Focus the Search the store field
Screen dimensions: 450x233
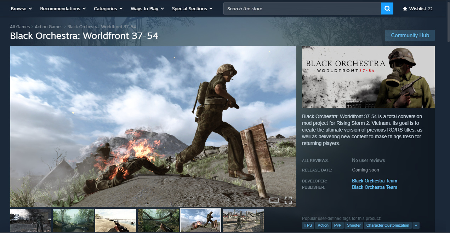[302, 8]
